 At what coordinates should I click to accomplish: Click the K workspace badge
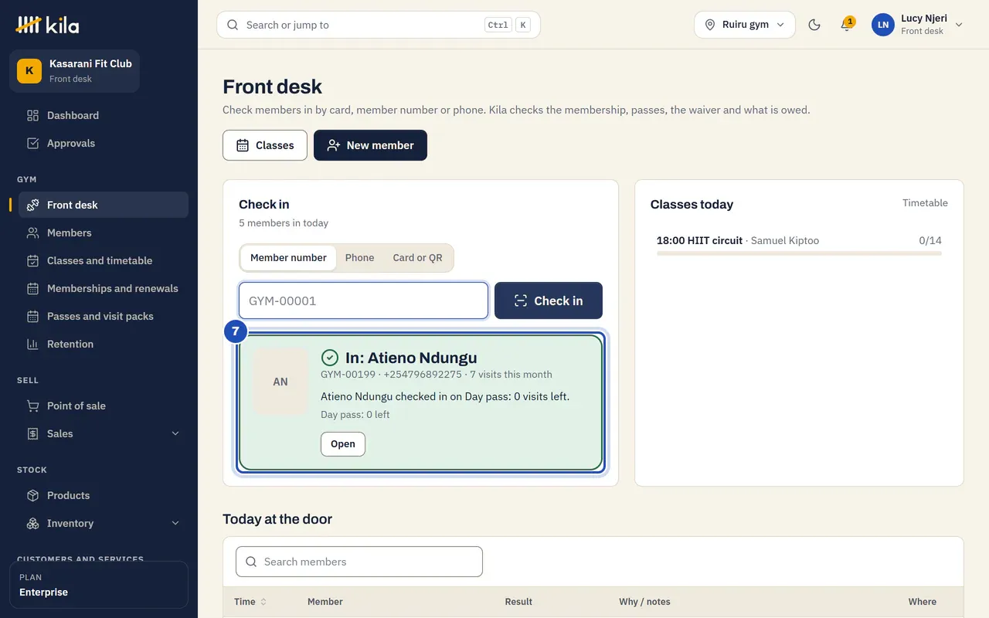tap(29, 70)
